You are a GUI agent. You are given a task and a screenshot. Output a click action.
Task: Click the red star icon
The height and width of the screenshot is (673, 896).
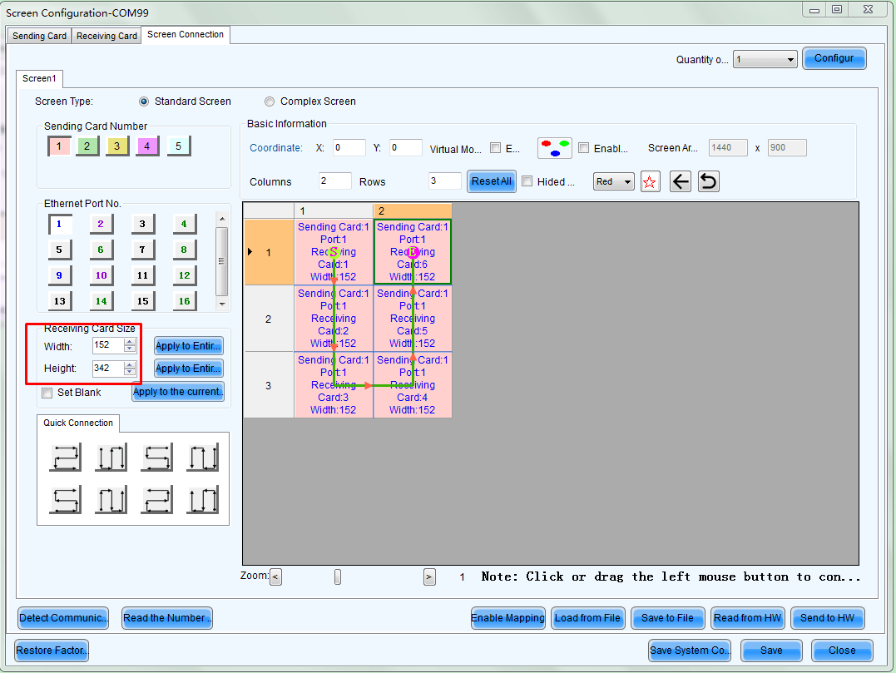click(651, 181)
